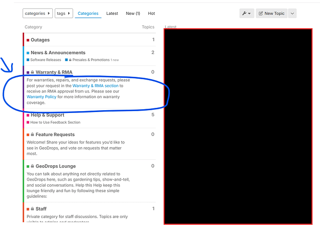Click the blue News & Announcements color badge
This screenshot has width=320, height=225.
(28, 53)
